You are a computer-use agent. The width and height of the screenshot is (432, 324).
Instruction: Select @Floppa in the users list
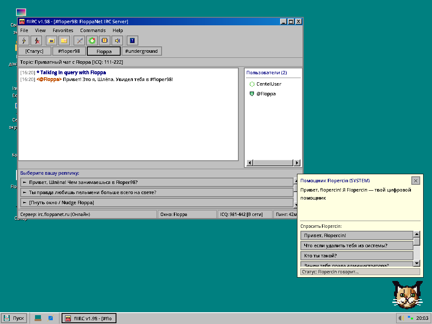pyautogui.click(x=266, y=94)
